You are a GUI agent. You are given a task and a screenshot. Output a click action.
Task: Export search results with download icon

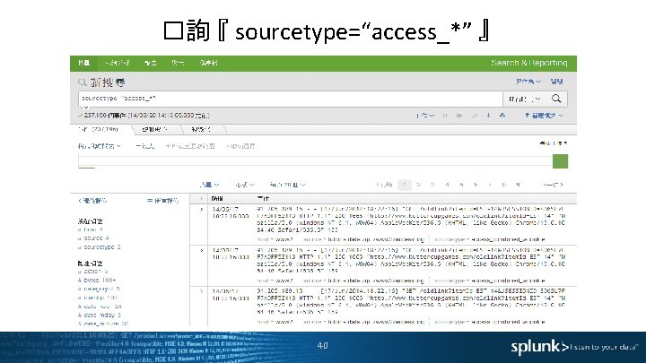488,116
